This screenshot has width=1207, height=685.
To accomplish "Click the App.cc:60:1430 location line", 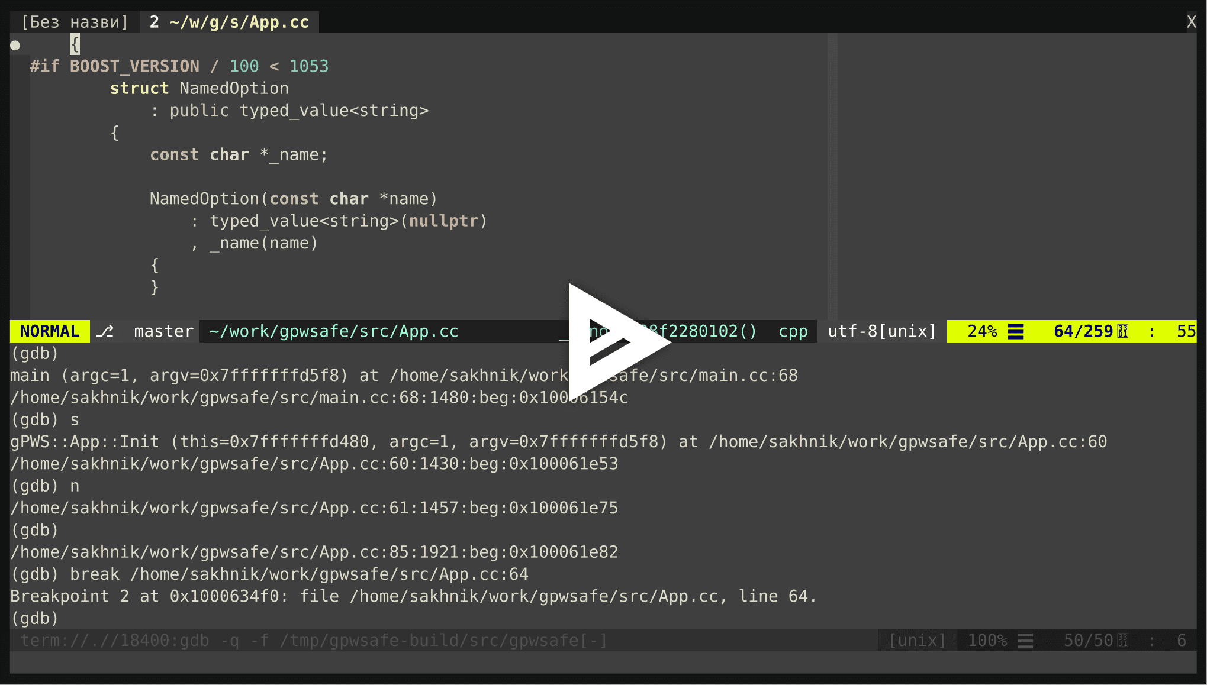I will 314,464.
